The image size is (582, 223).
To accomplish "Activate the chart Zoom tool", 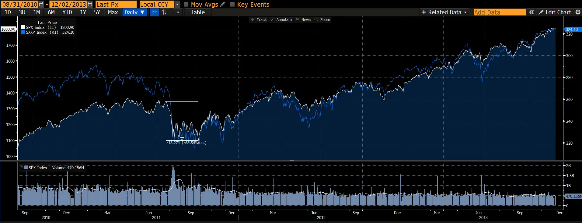I will click(x=322, y=19).
